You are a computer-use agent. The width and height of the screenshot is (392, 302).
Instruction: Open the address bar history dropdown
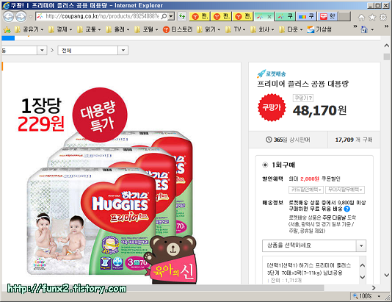[x=171, y=16]
